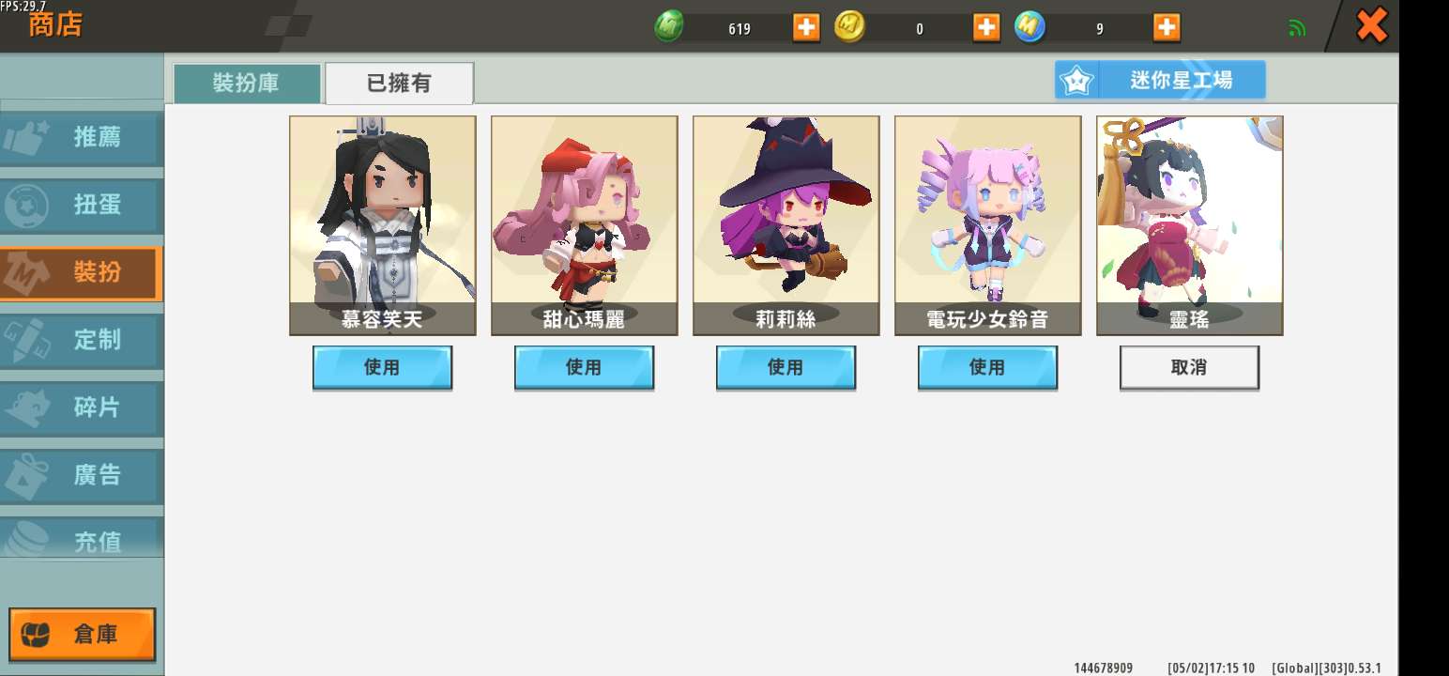Click the green mini bean currency icon
Screen dimensions: 1449x676
point(669,27)
